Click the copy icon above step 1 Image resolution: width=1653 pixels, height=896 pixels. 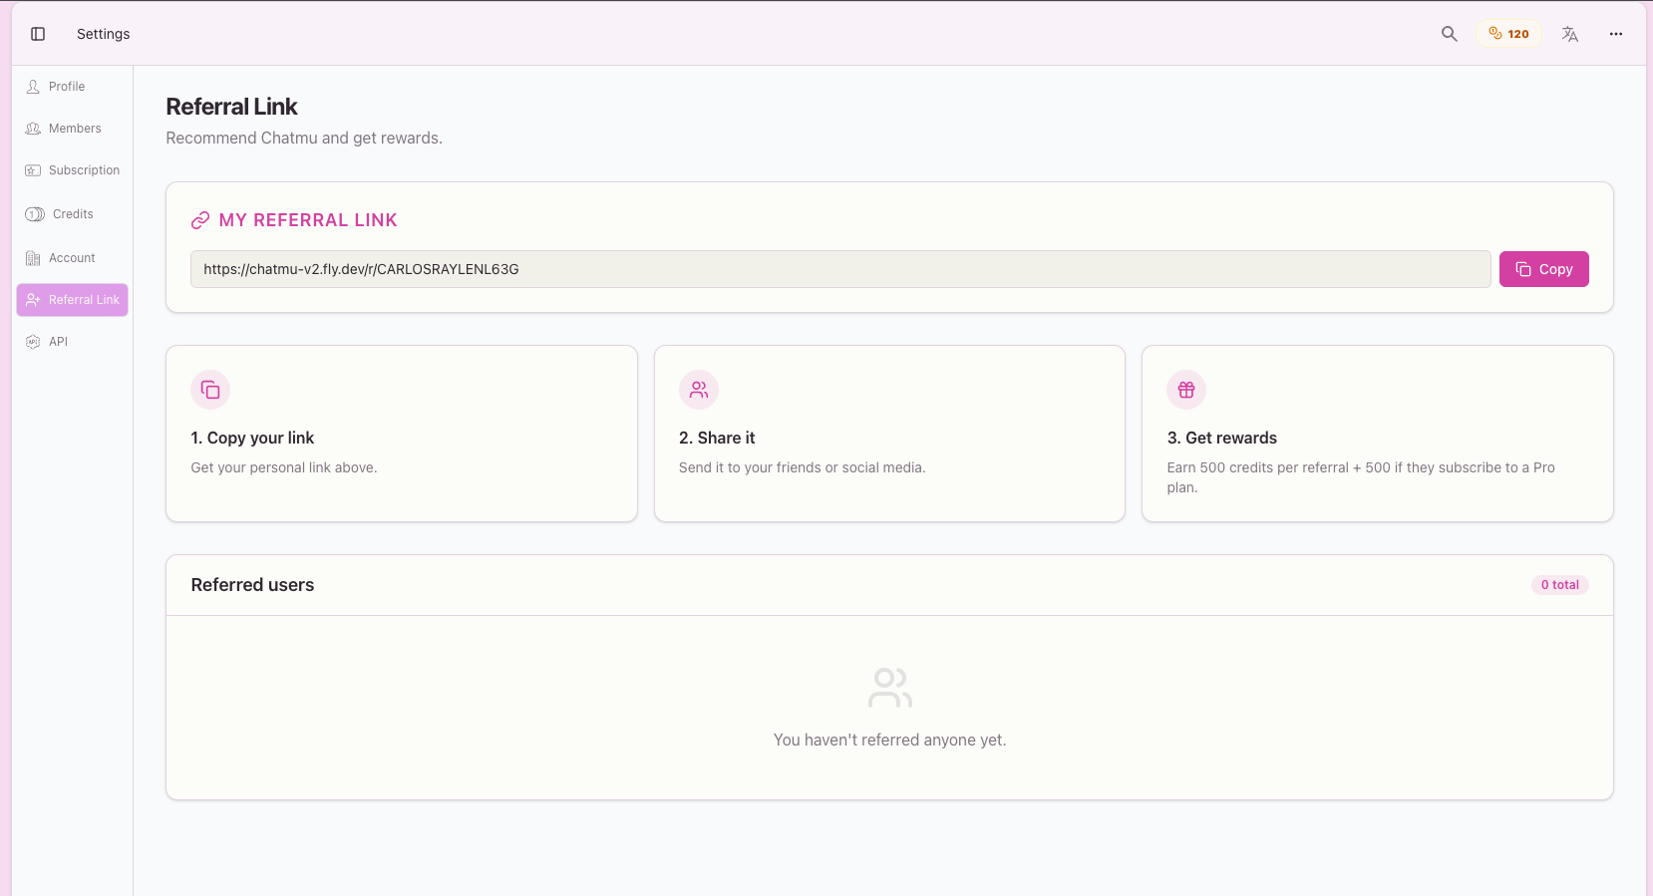210,390
